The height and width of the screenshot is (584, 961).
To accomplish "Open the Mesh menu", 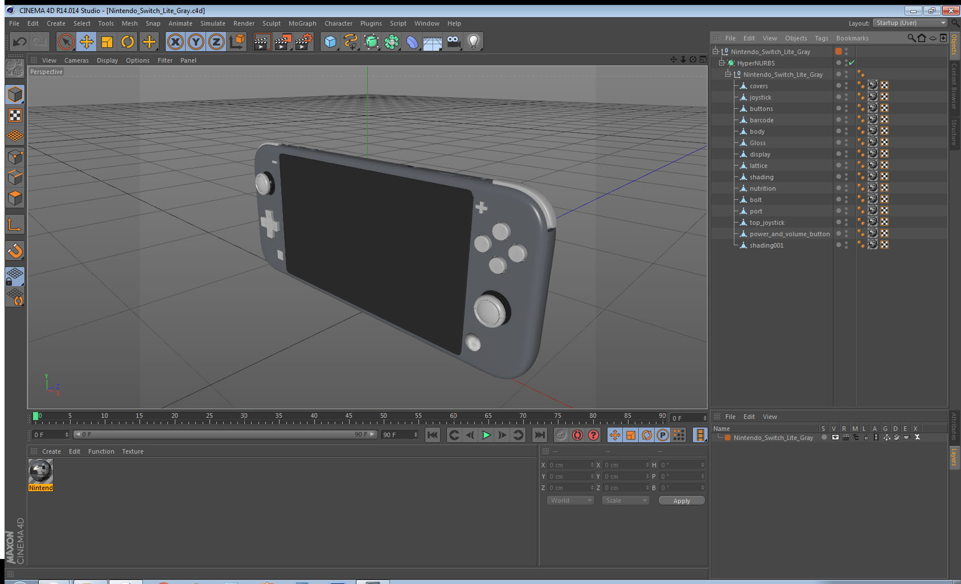I will point(129,23).
